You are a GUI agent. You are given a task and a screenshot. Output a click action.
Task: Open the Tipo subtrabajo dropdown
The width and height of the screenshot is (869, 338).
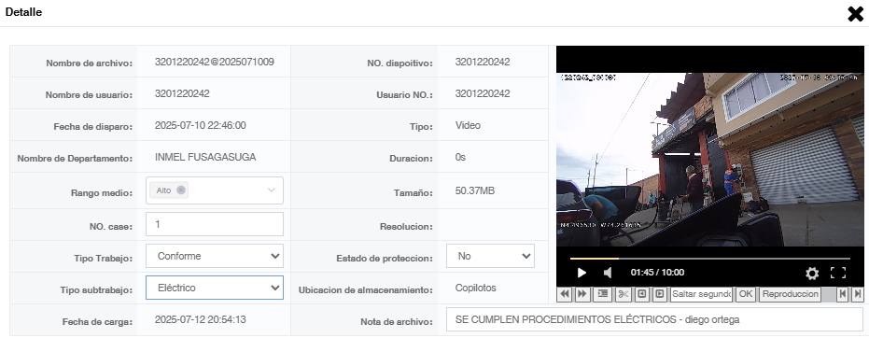(215, 288)
